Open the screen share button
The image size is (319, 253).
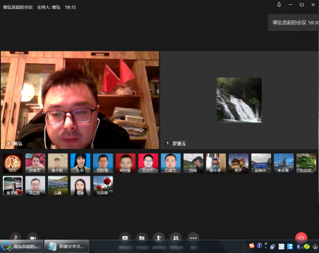tap(125, 238)
